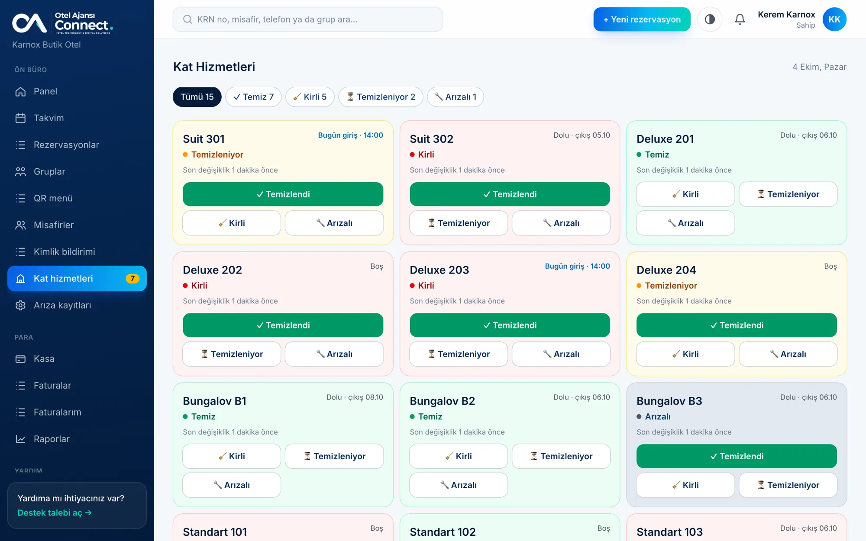Viewport: 866px width, 541px height.
Task: Open Misafirler sidebar item
Action: tap(77, 225)
